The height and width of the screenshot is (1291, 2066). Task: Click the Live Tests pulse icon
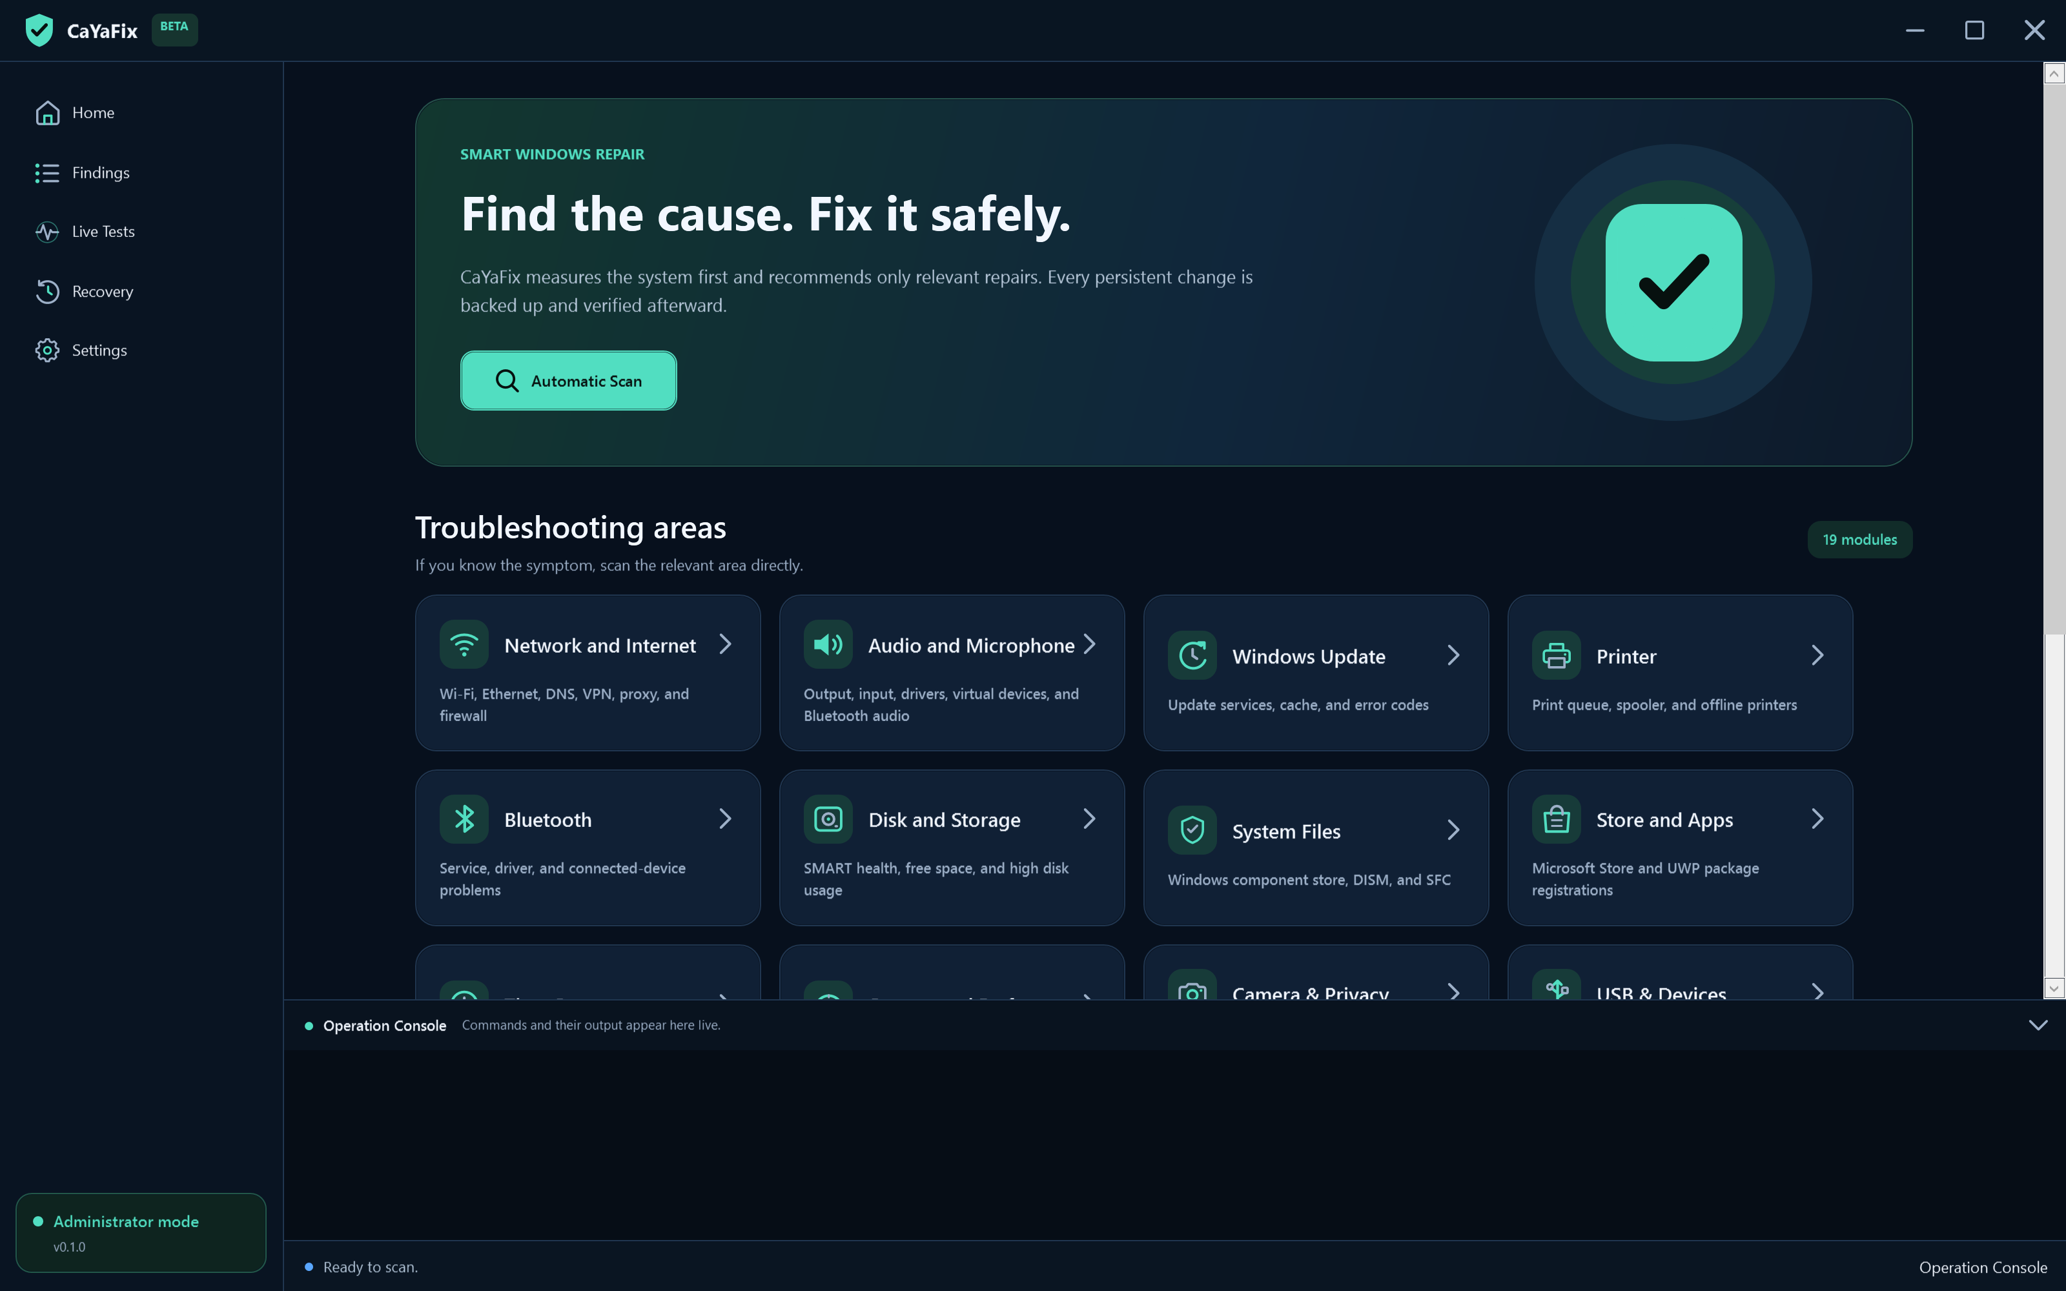pos(48,231)
